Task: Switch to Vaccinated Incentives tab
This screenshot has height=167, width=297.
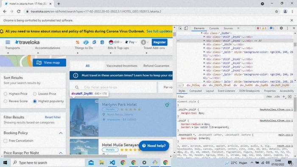Action: pyautogui.click(x=122, y=66)
